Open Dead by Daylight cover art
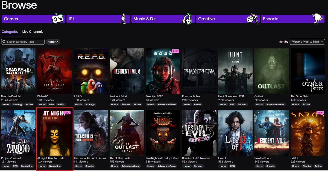This screenshot has width=328, height=171. coord(18,71)
